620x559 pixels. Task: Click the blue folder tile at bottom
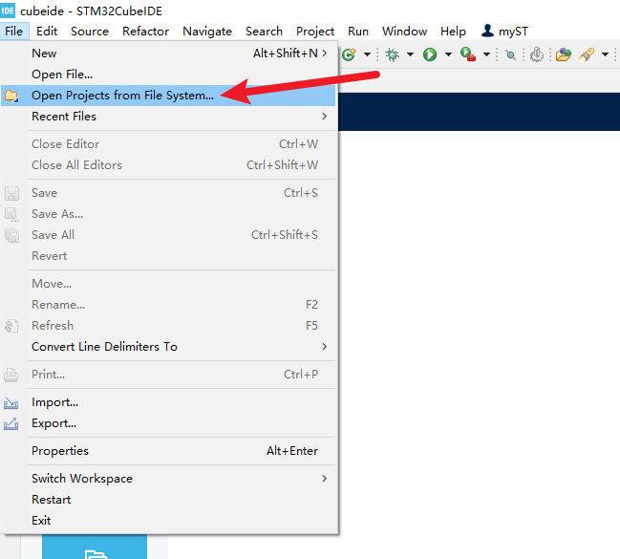95,548
